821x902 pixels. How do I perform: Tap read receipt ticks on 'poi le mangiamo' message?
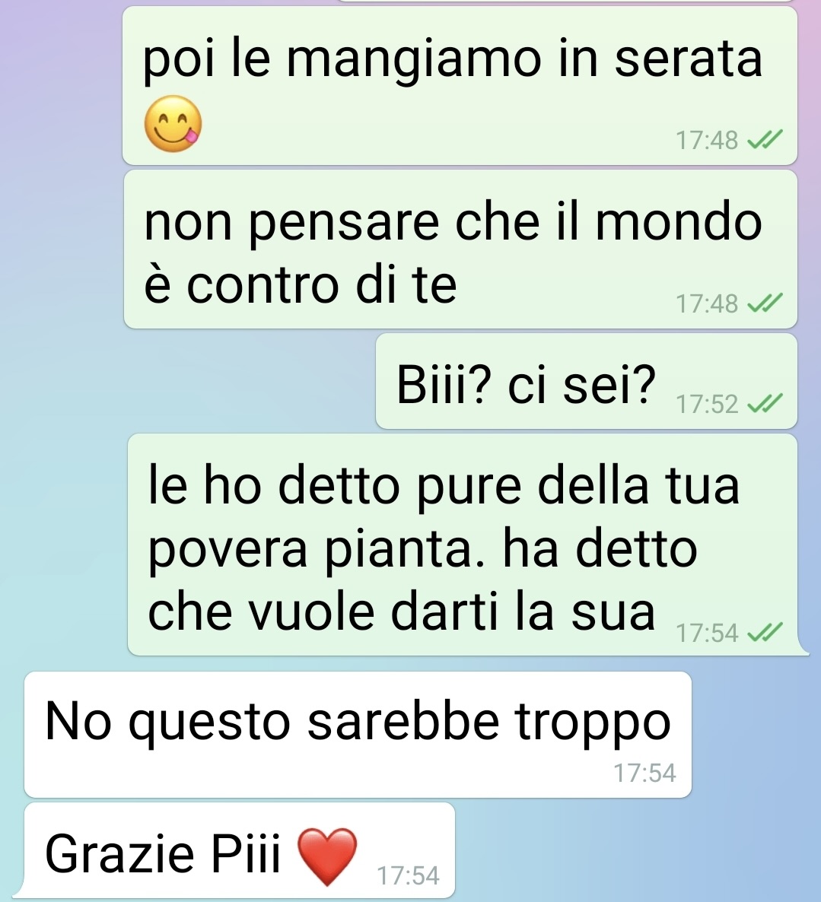765,139
